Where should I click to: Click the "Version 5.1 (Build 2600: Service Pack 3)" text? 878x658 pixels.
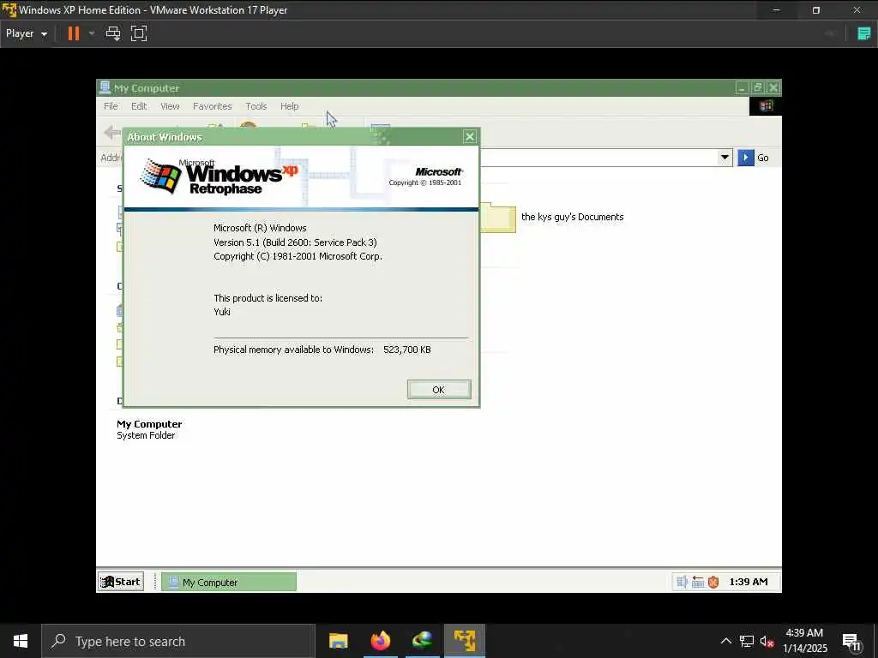click(295, 242)
